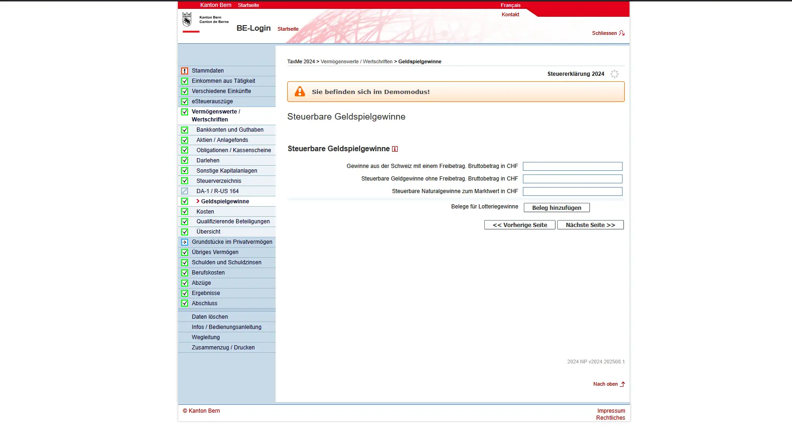Viewport: 792px width, 429px height.
Task: Click the Nach oben arrow icon
Action: (623, 384)
